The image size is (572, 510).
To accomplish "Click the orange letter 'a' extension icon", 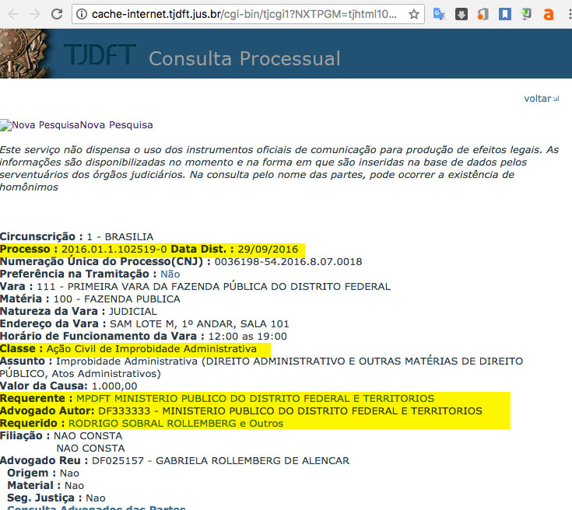I will [549, 14].
